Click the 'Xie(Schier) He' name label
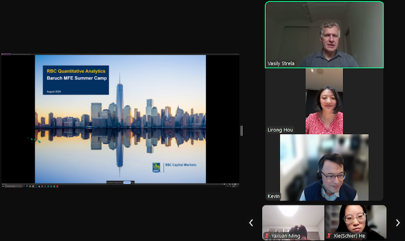 349,236
